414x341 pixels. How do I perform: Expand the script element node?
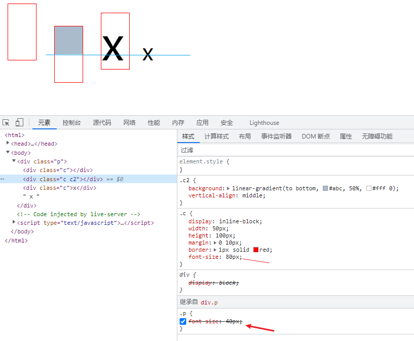(x=14, y=222)
